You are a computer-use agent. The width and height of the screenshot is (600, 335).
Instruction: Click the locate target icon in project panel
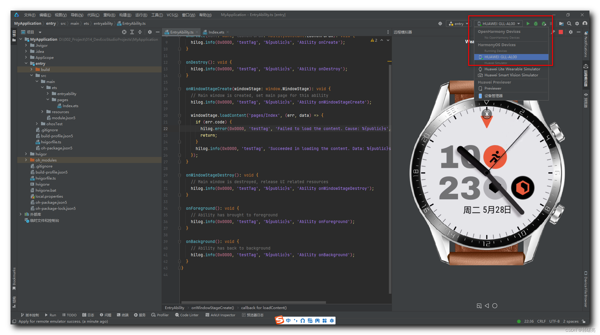pos(124,32)
